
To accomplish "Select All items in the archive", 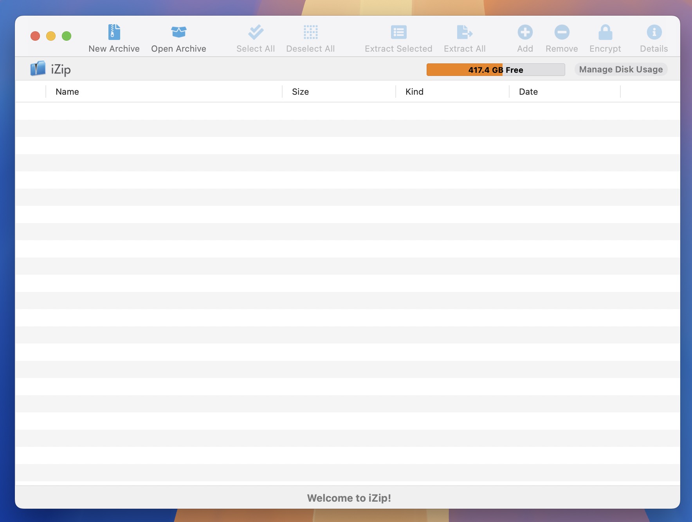I will [255, 37].
